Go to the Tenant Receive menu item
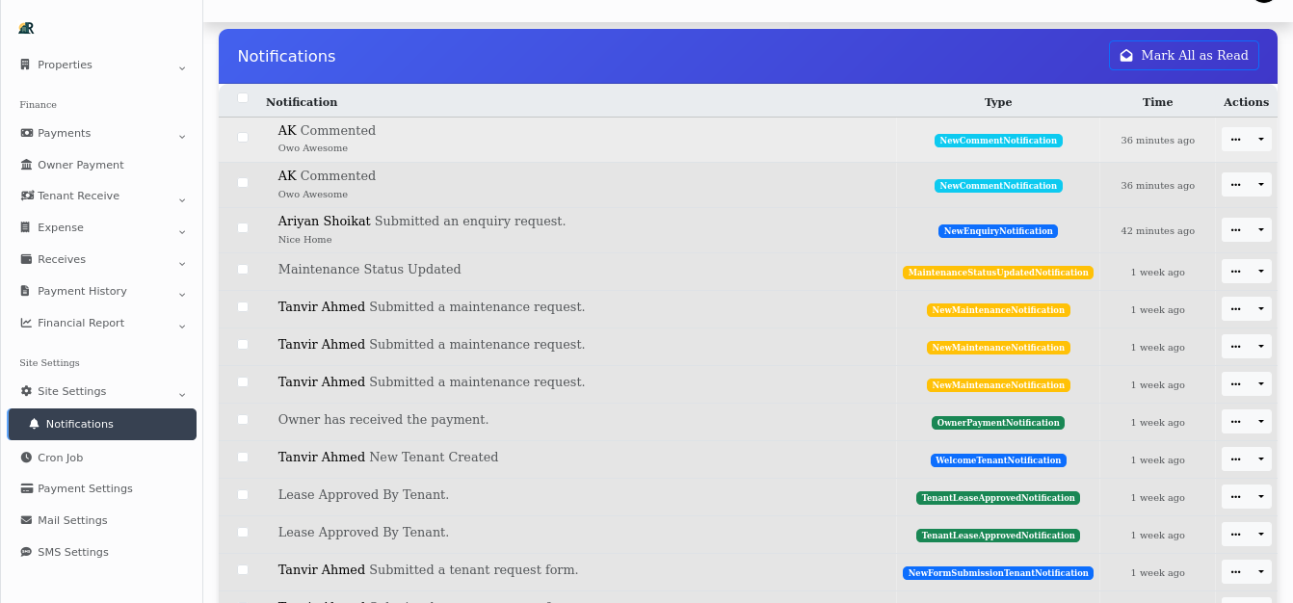1293x603 pixels. coord(78,196)
